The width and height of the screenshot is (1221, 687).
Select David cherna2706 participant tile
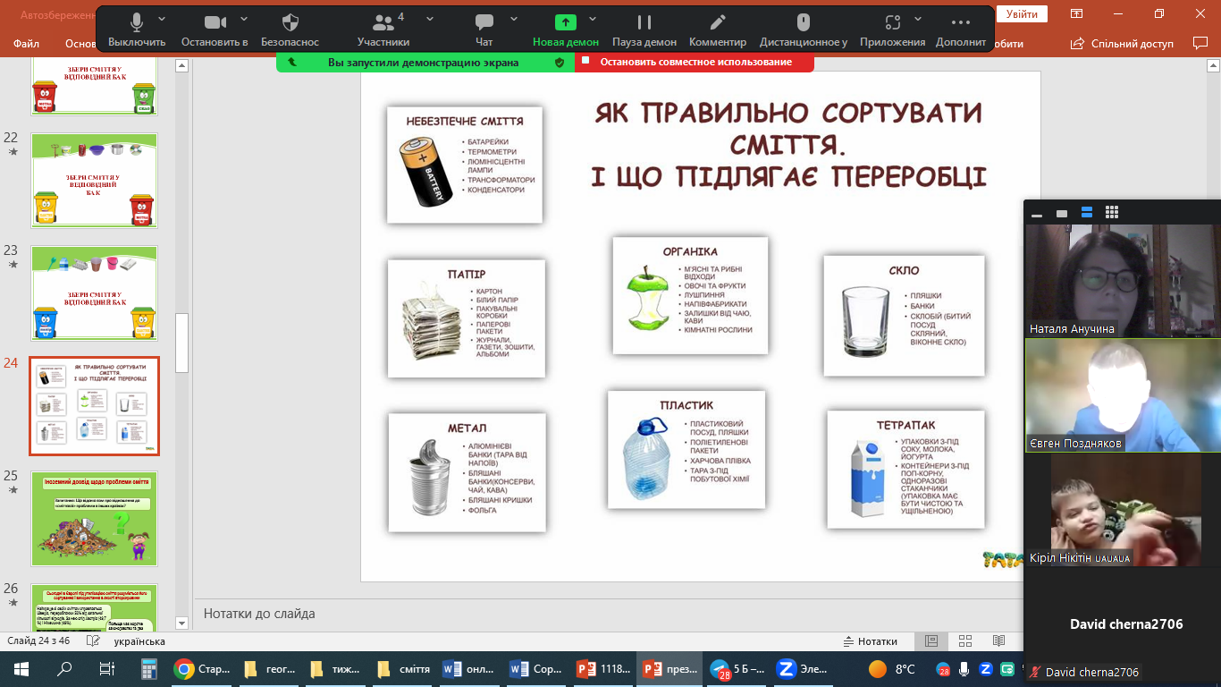(x=1123, y=623)
